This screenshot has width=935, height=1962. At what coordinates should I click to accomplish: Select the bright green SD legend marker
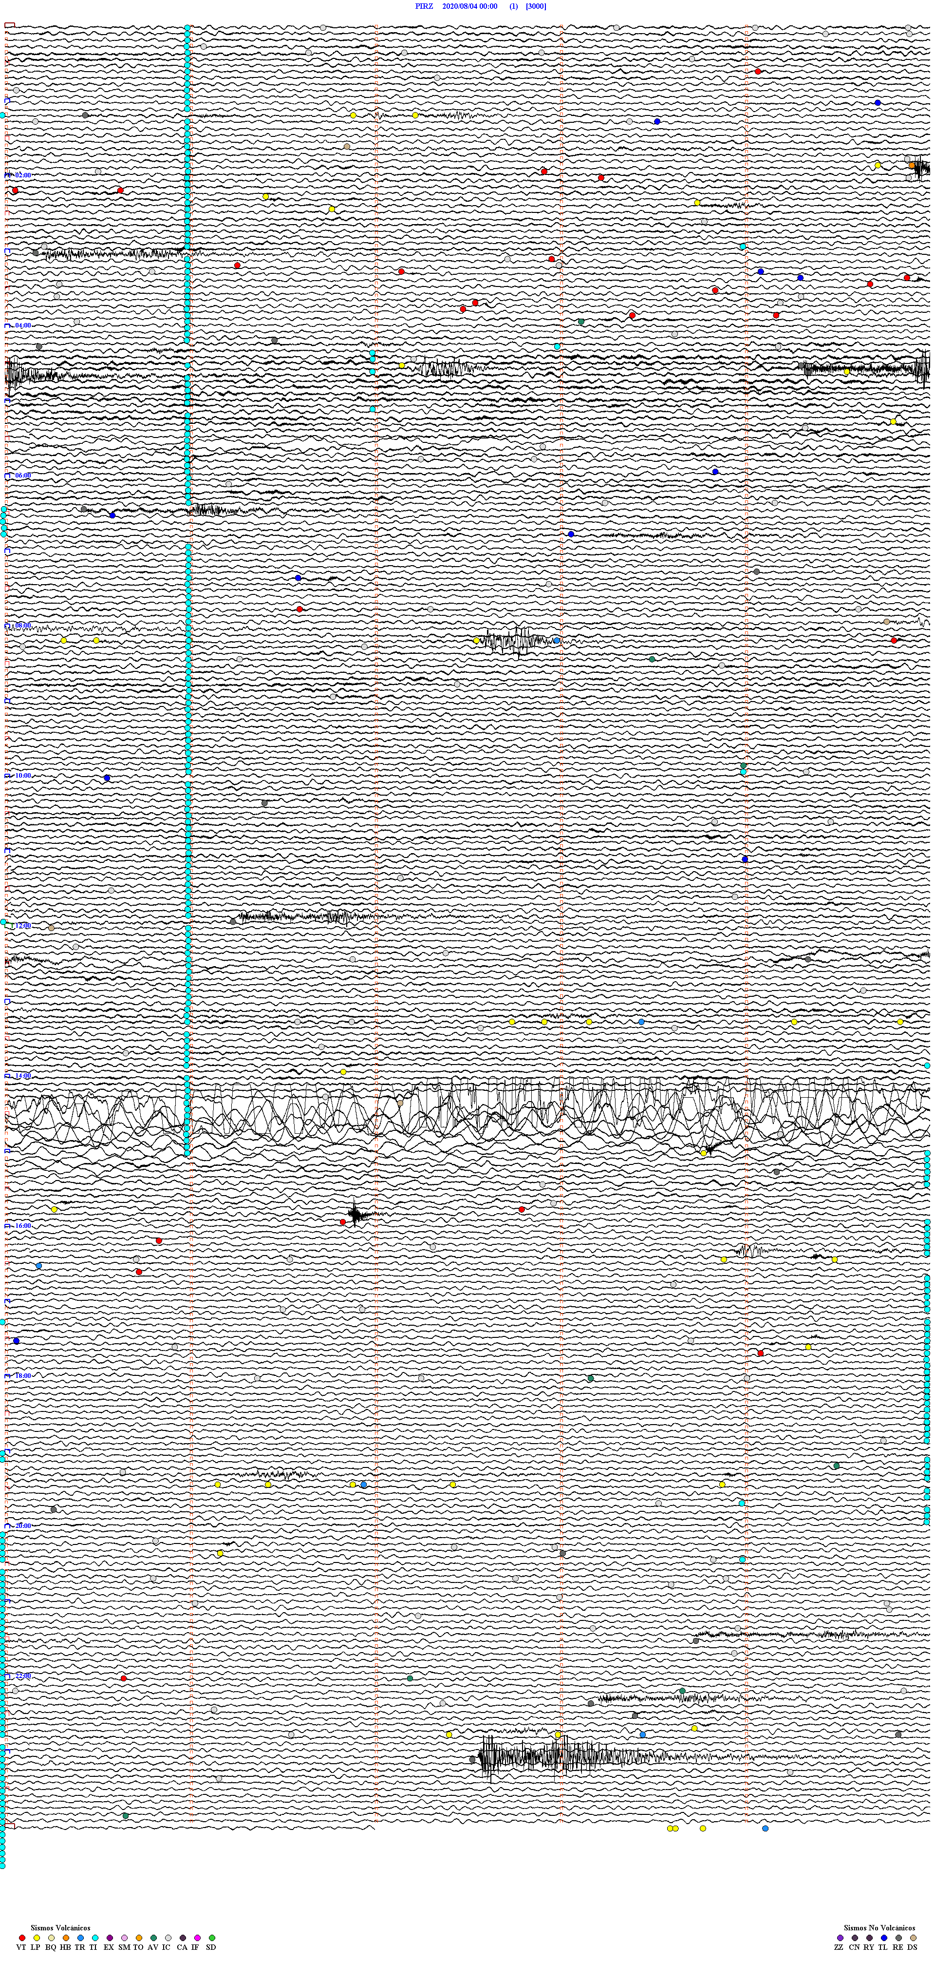pyautogui.click(x=212, y=1938)
